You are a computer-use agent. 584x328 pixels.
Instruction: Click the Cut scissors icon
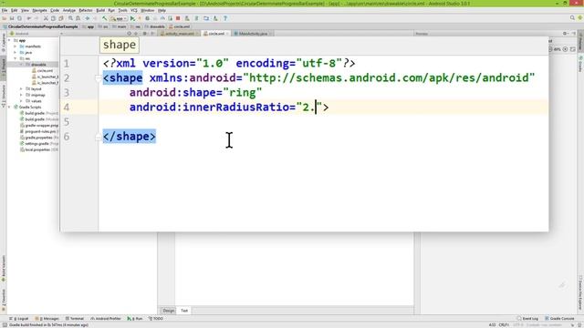tap(46, 18)
